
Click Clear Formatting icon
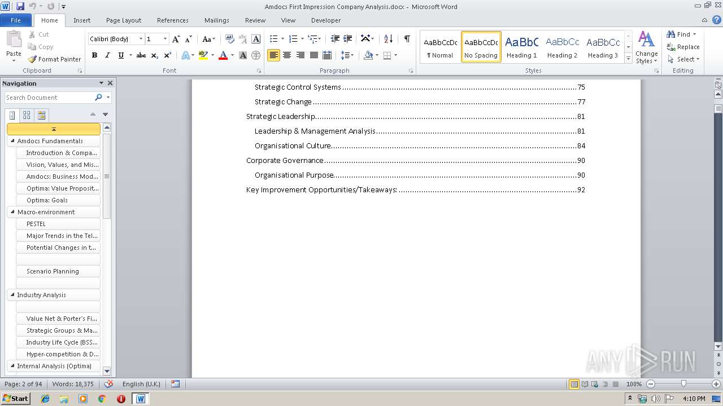(229, 39)
